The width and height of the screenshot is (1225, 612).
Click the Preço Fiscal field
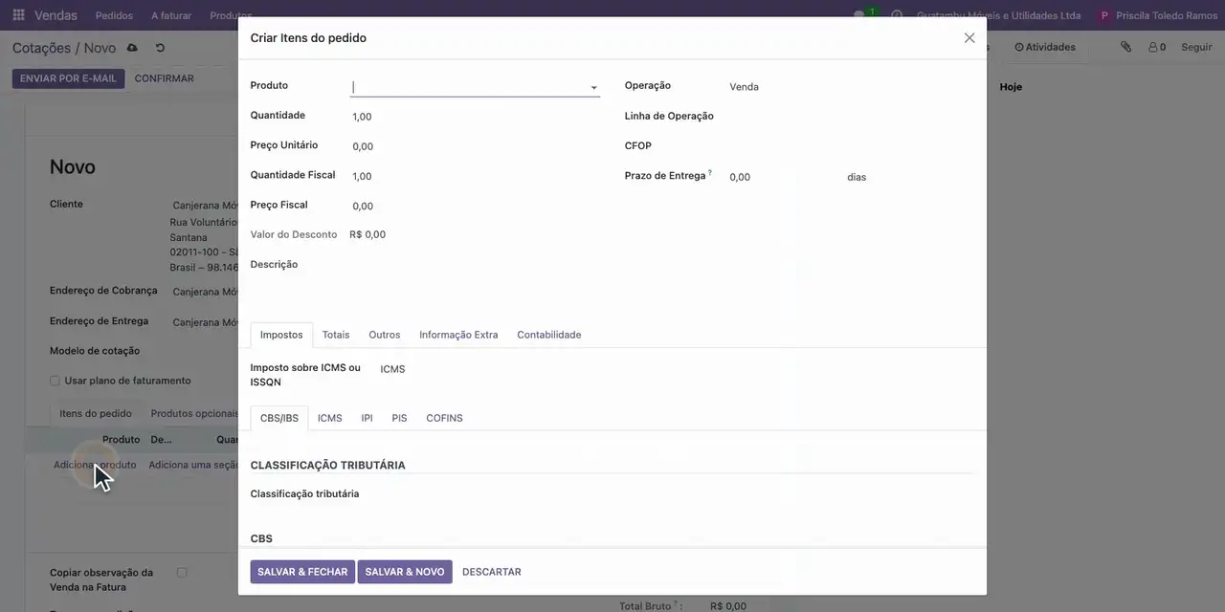point(475,206)
